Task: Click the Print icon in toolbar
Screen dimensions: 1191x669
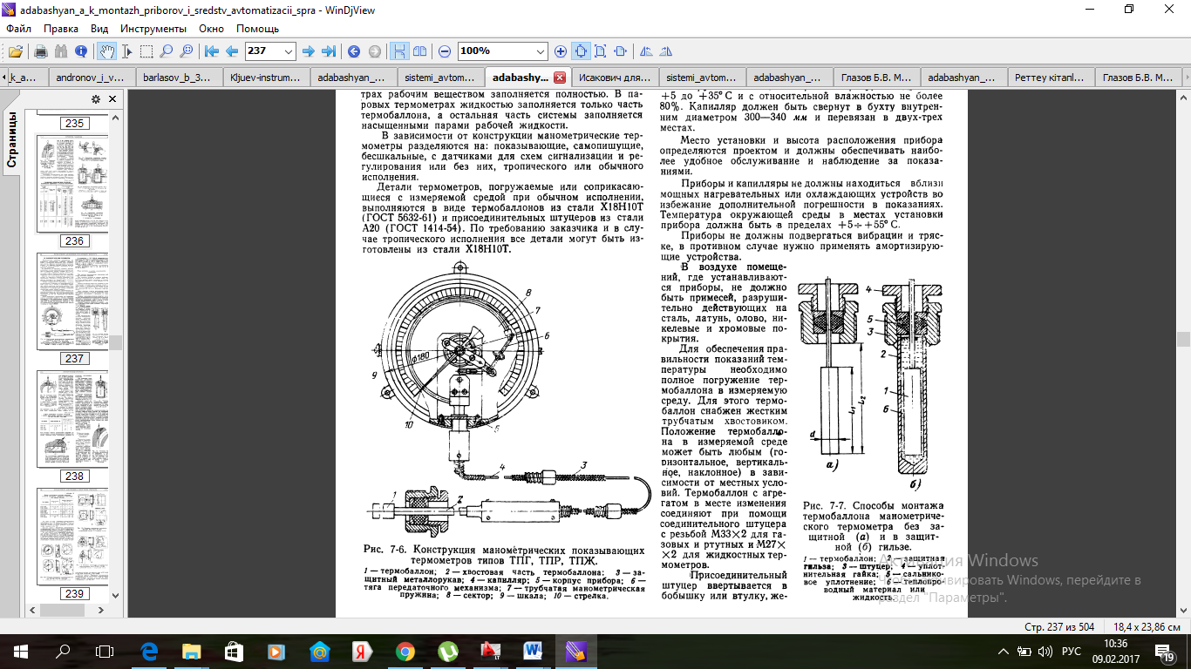Action: point(40,51)
